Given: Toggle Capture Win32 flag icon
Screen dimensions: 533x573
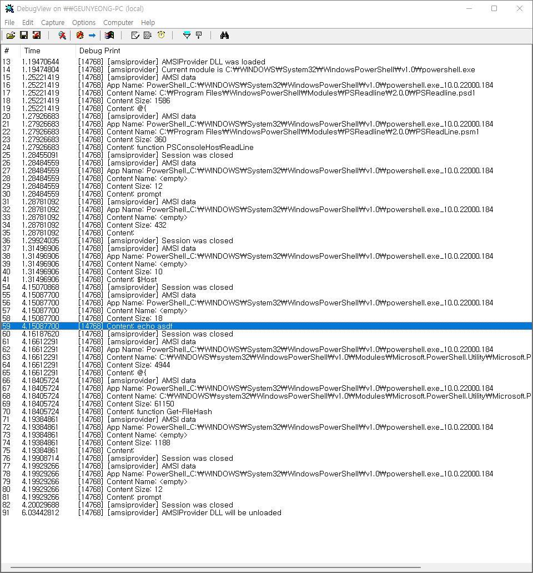Looking at the screenshot, I should click(109, 36).
